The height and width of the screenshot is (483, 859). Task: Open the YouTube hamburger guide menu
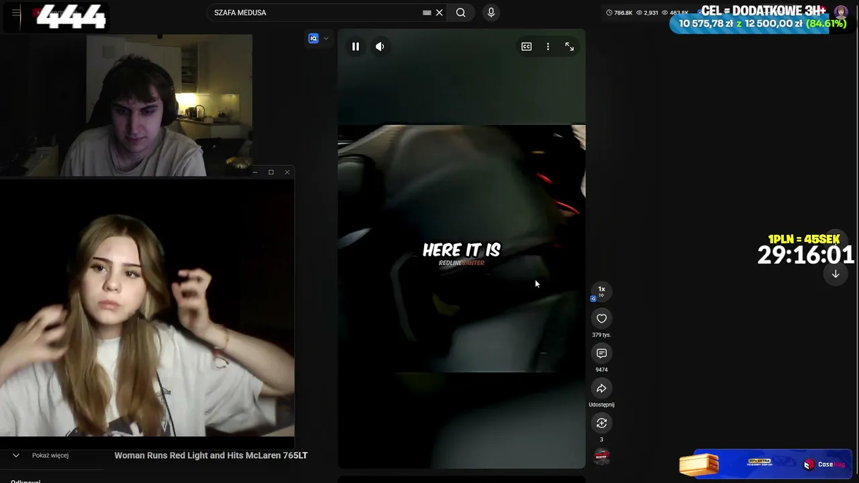(16, 13)
